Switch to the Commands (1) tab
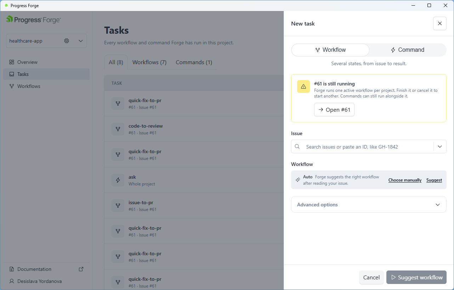 [x=194, y=62]
